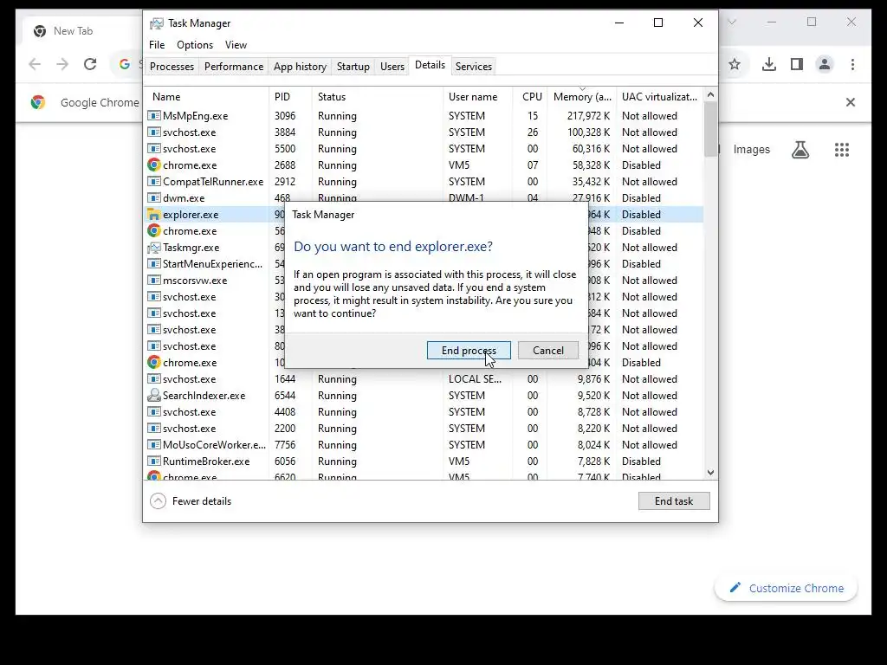Open the Options menu
This screenshot has width=887, height=665.
click(195, 45)
